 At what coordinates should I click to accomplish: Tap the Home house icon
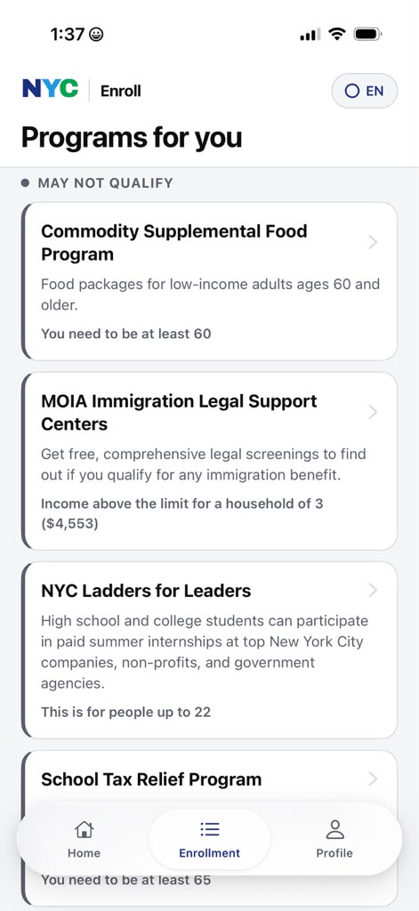[x=85, y=829]
